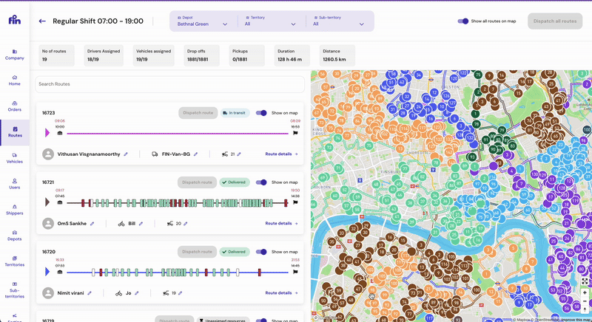Open Route details for route 16721
This screenshot has height=322, width=592.
[281, 223]
